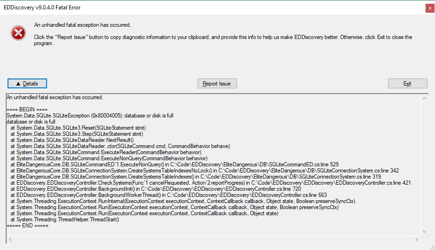
Task: Click the '===== END =====' line
Action: pyautogui.click(x=27, y=226)
